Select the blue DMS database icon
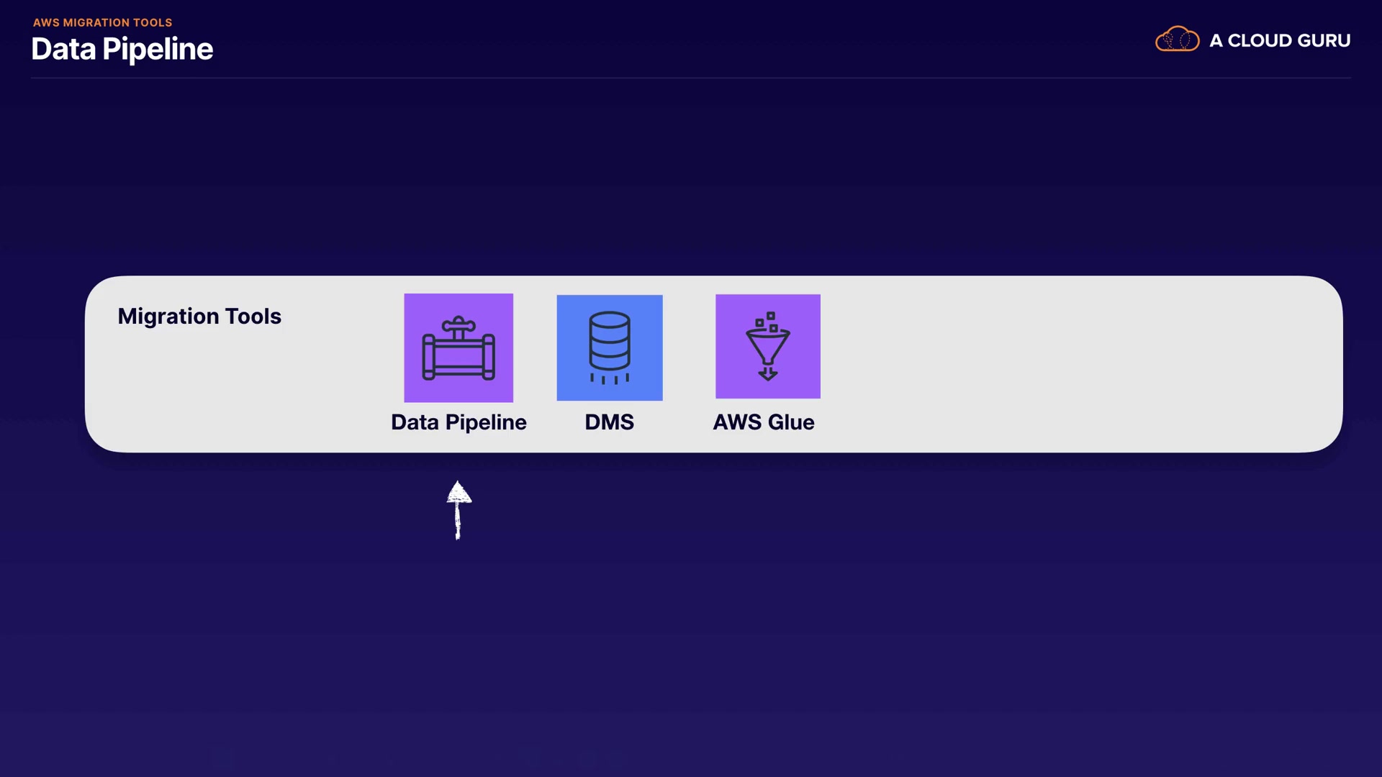Screen dimensions: 1382x777 [610, 347]
